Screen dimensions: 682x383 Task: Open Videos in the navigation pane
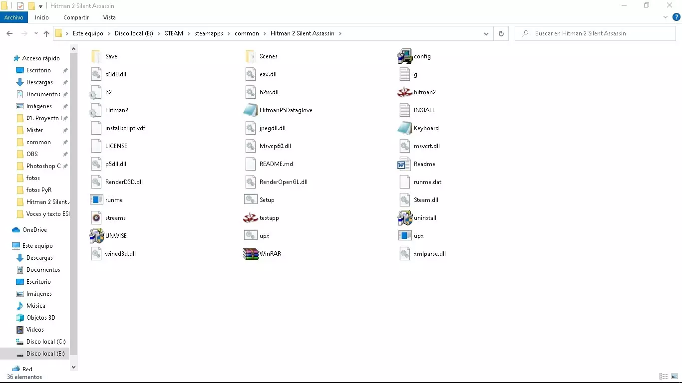coord(30,330)
